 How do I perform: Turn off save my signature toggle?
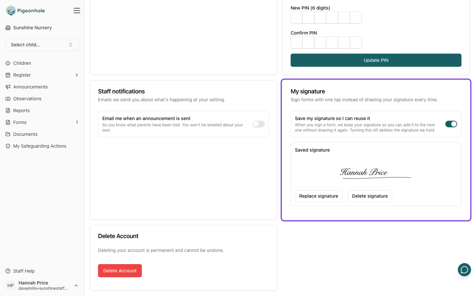(x=451, y=124)
